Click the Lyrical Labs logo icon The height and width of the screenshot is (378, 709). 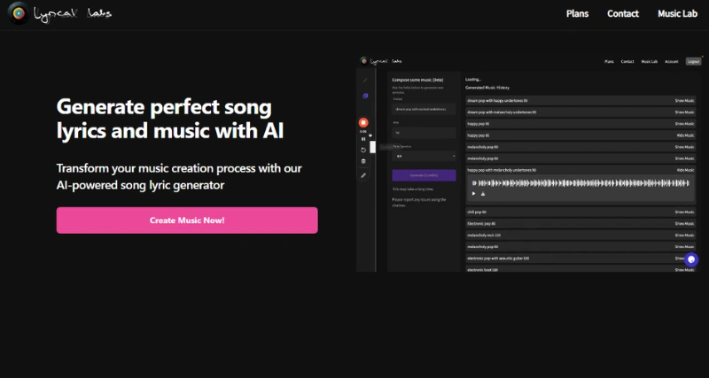click(18, 14)
